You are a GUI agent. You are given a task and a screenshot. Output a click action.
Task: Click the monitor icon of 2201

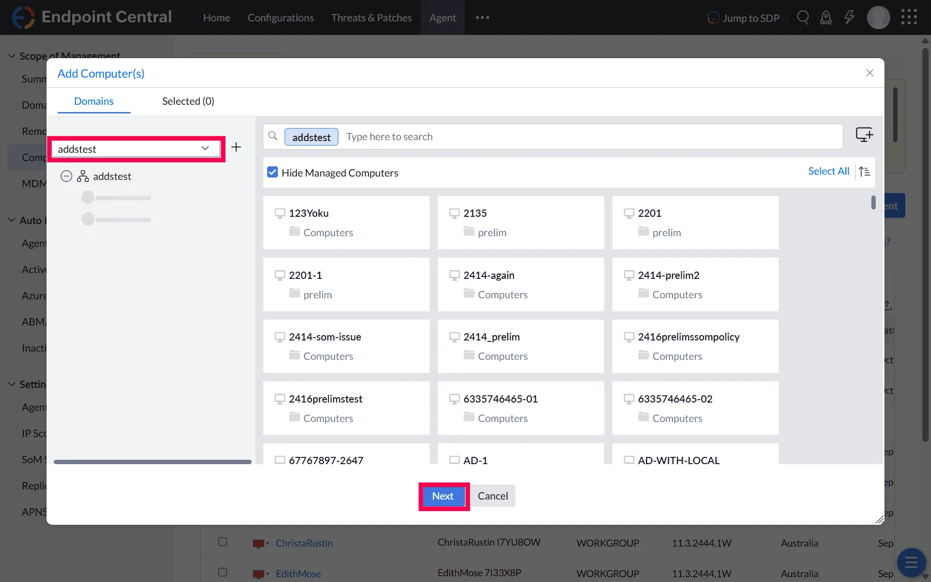coord(629,213)
